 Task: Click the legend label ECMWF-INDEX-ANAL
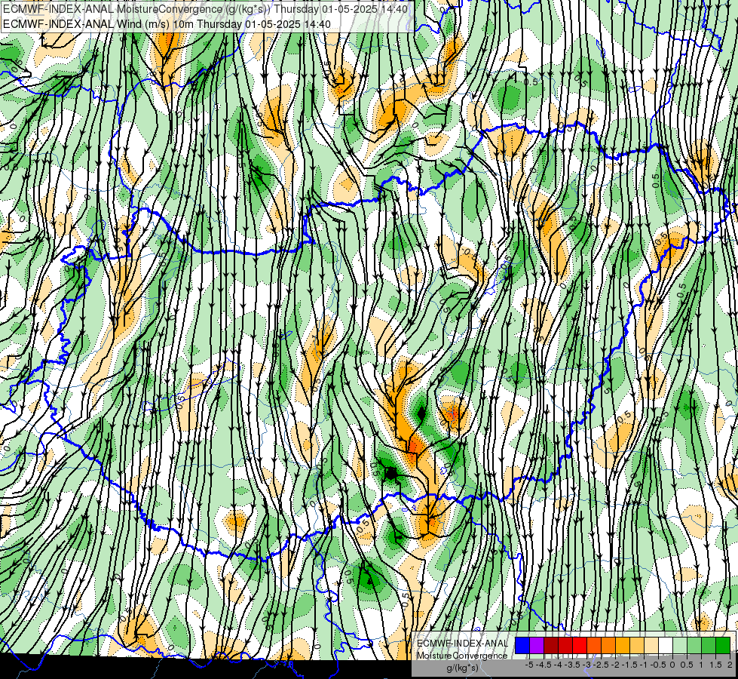click(463, 644)
